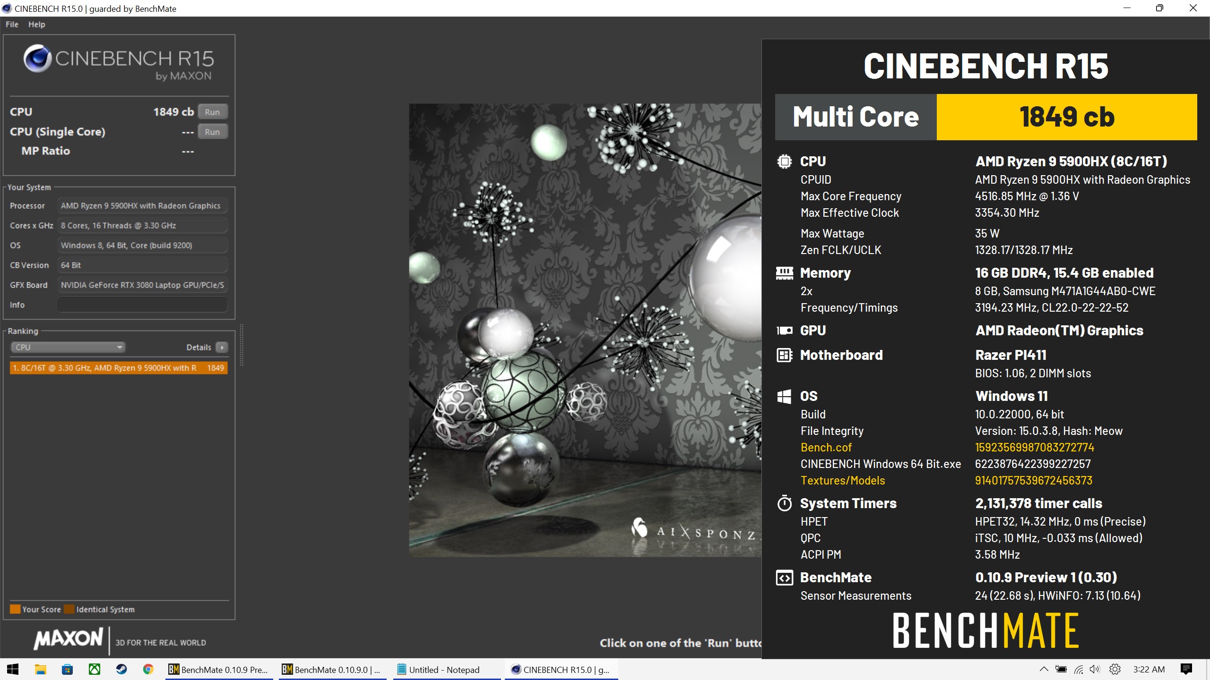
Task: Open the clock showing 3:22 AM
Action: pyautogui.click(x=1149, y=669)
